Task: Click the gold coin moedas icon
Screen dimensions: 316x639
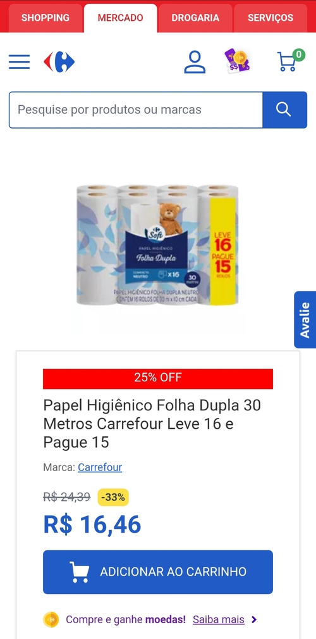Action: 51,620
